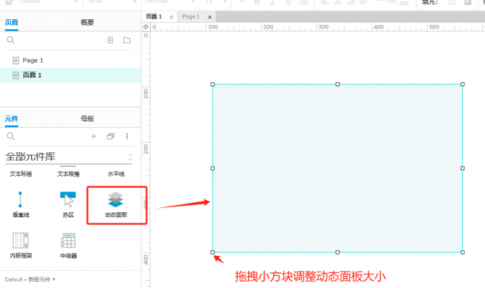Click the search icon in the widget library panel

[x=11, y=136]
